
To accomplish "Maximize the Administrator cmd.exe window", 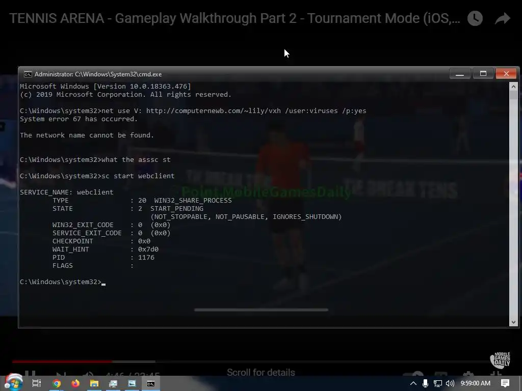I will (483, 74).
